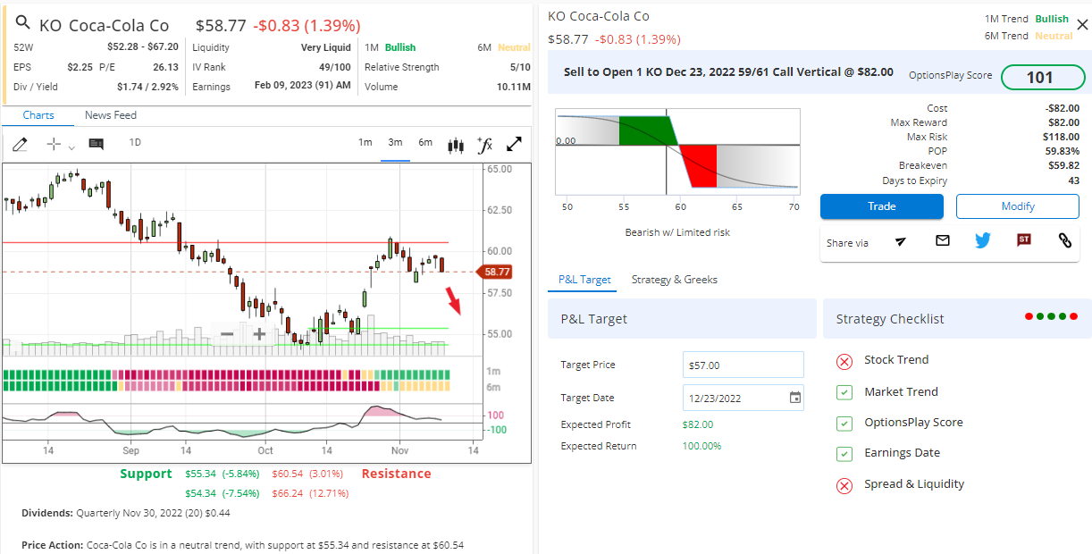Click the Market Trend checkmark
The image size is (1092, 554).
pyautogui.click(x=844, y=392)
